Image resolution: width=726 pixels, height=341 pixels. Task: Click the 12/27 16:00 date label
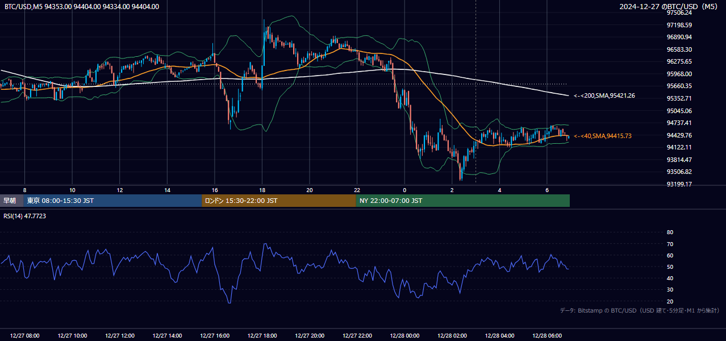pos(215,336)
